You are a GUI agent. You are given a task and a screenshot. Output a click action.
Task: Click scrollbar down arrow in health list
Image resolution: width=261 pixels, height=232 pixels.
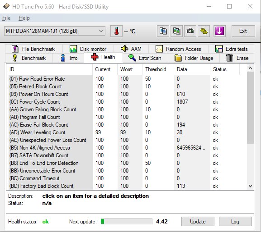tap(250, 186)
